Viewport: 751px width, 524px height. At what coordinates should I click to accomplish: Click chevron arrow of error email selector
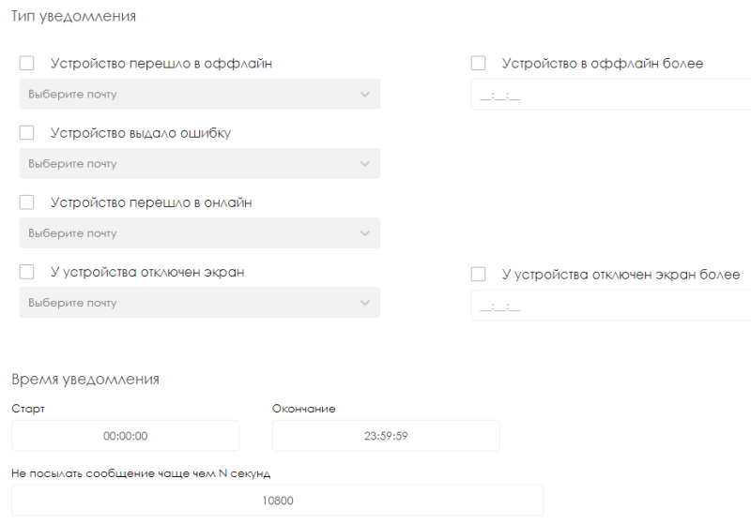click(x=365, y=164)
